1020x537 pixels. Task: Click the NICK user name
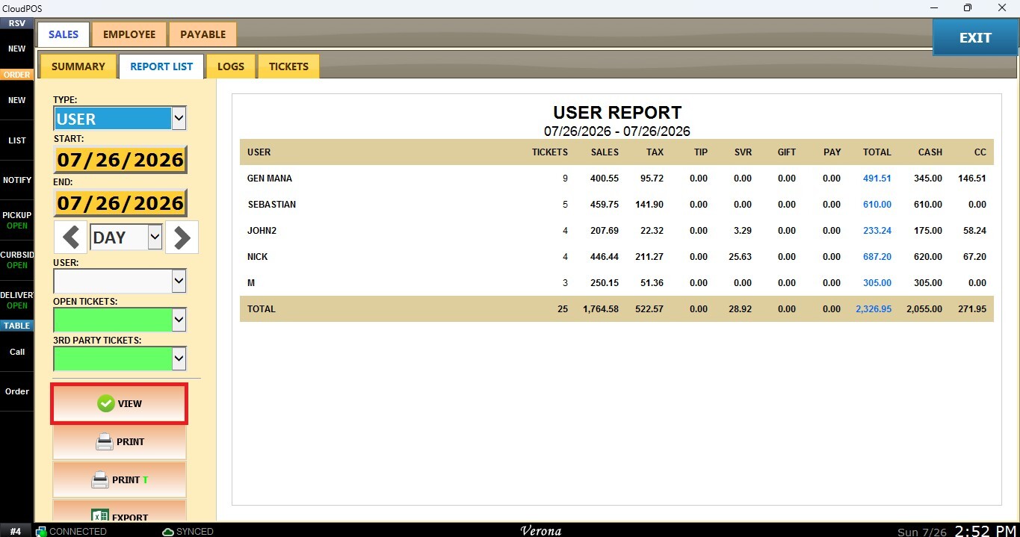[x=258, y=257]
